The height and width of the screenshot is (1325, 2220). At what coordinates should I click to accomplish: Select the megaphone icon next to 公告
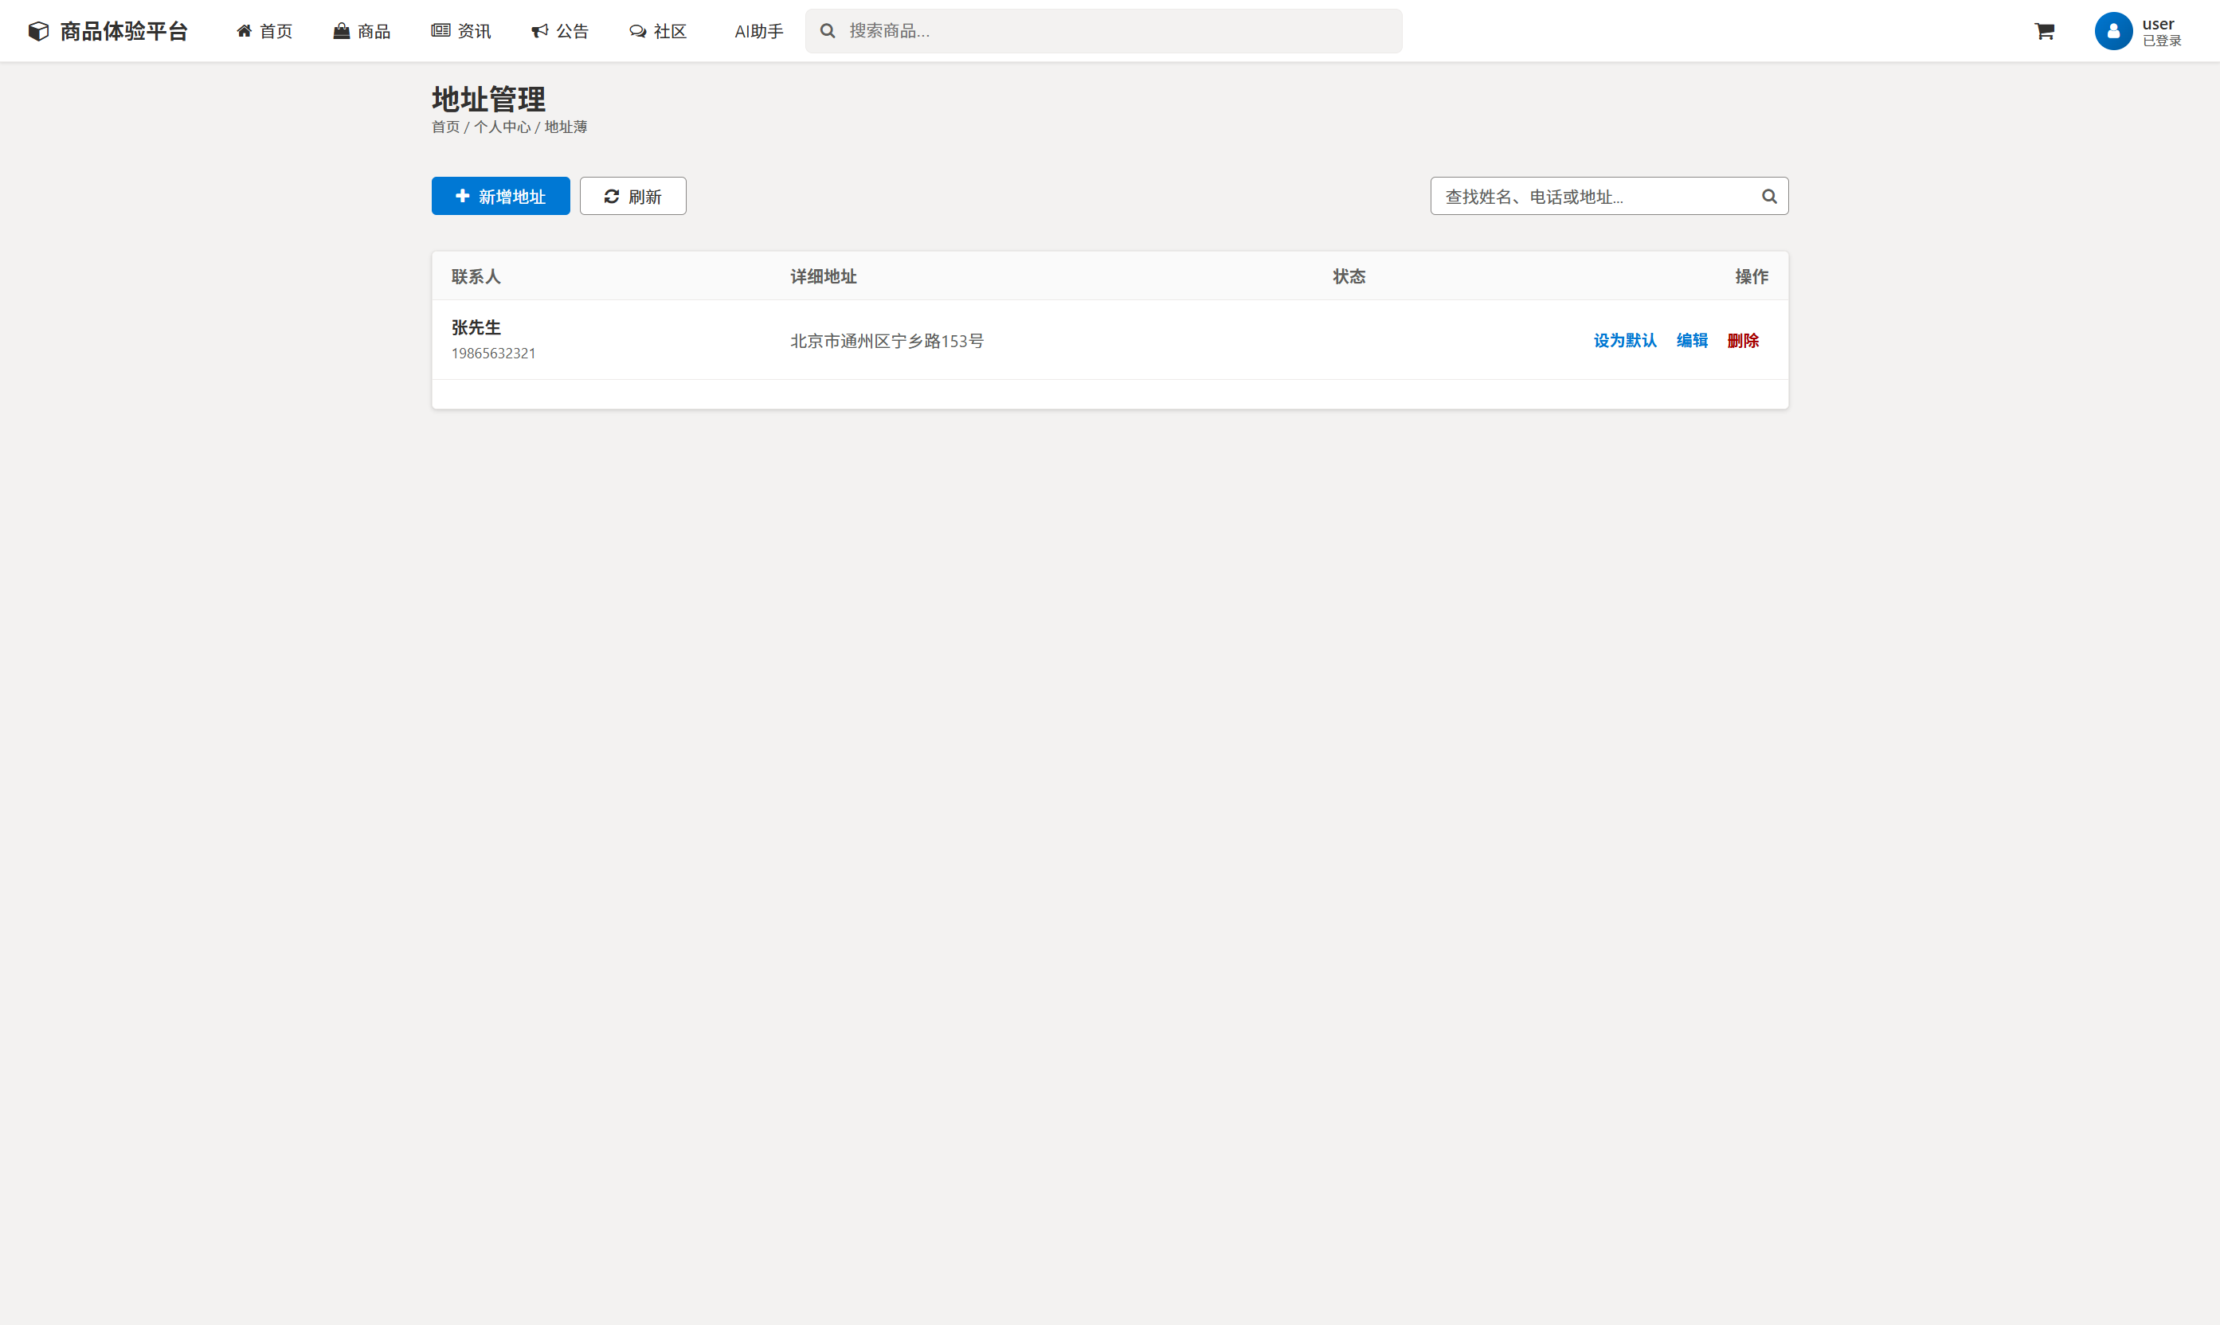pos(538,30)
